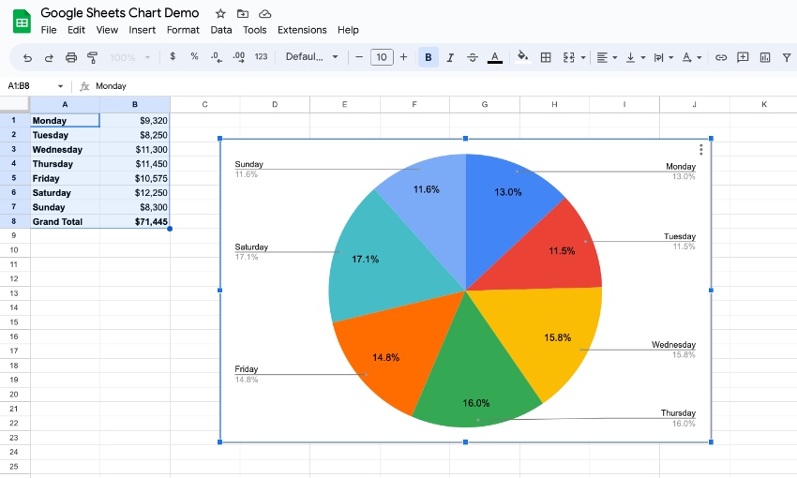Click the Undo arrow icon
Image resolution: width=797 pixels, height=478 pixels.
point(27,57)
